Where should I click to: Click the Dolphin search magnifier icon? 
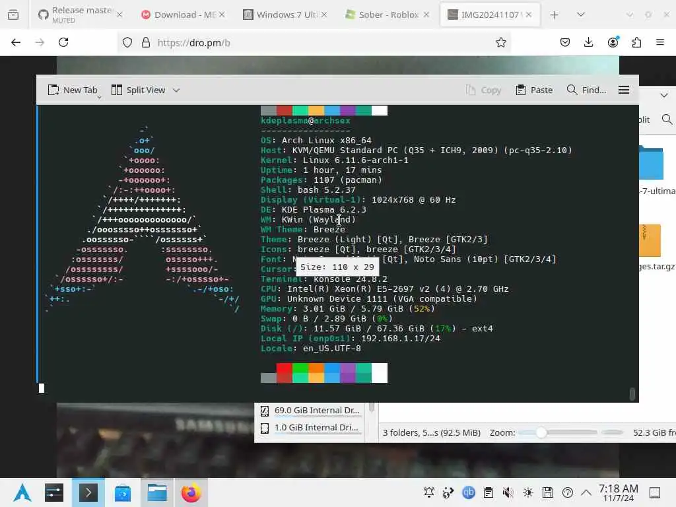[667, 119]
